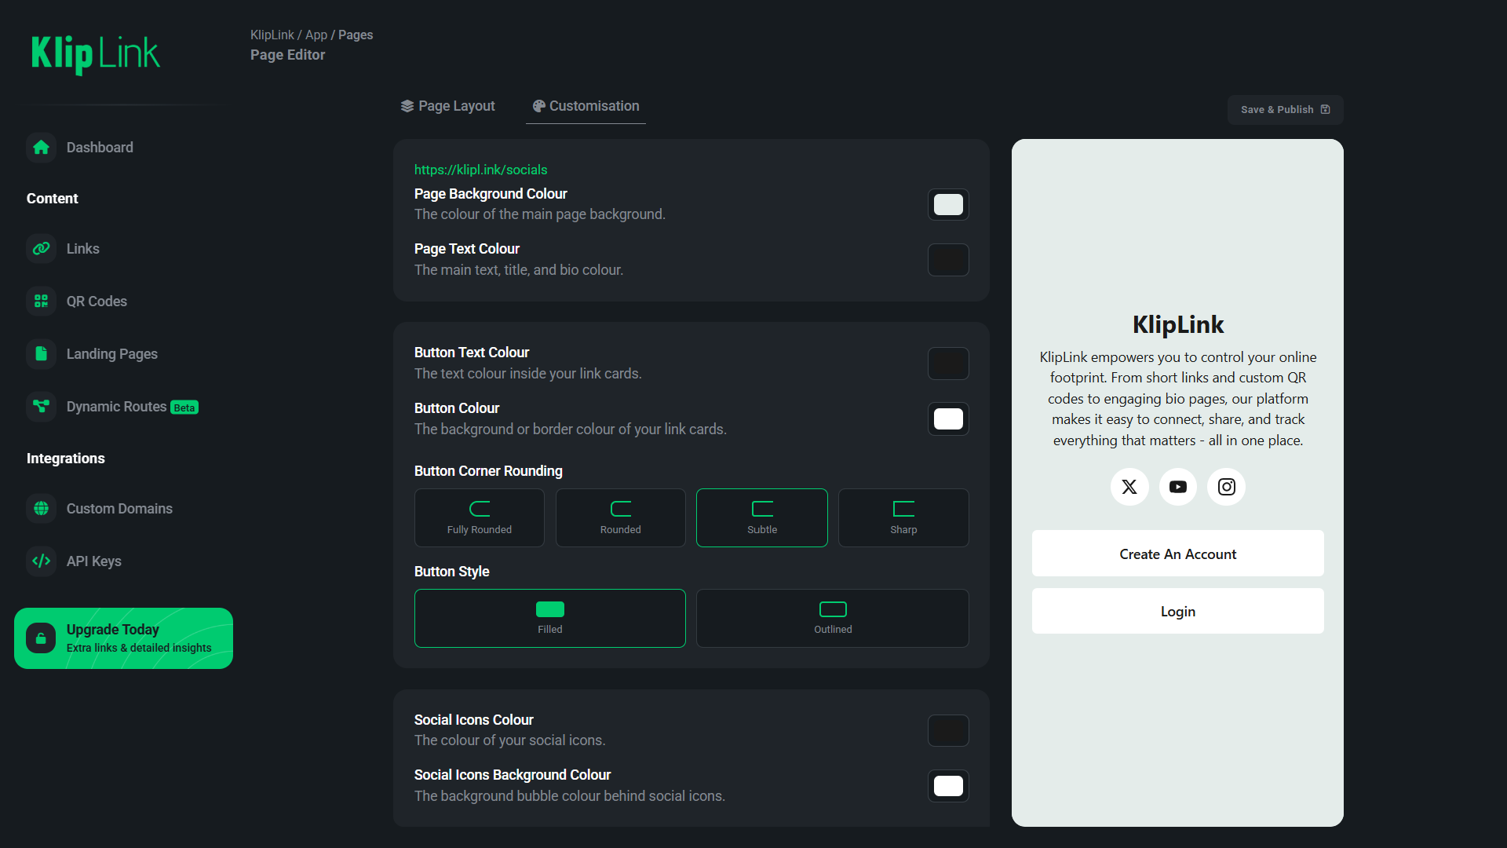1507x848 pixels.
Task: Open Button Text Colour swatch
Action: coord(948,364)
